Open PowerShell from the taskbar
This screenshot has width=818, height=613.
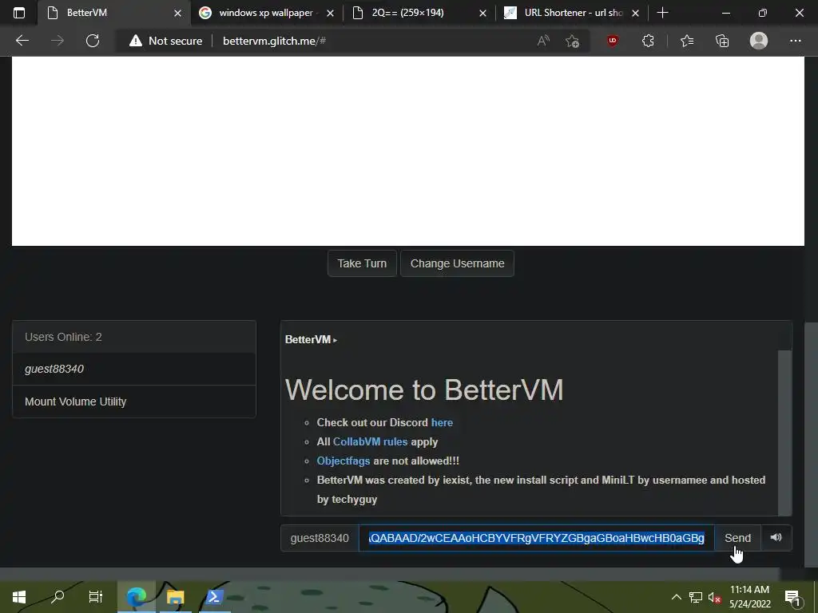(214, 596)
